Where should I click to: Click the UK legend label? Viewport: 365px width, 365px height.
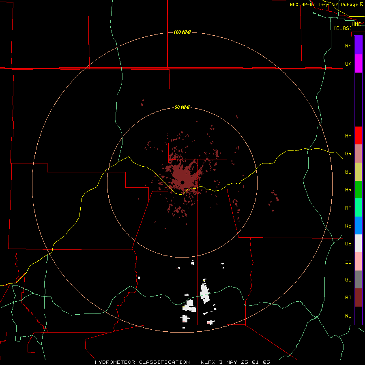tap(348, 64)
